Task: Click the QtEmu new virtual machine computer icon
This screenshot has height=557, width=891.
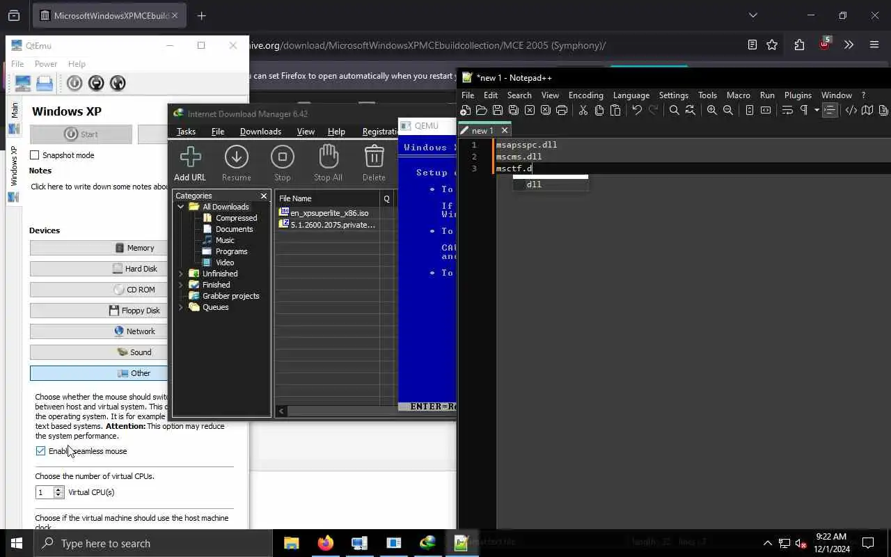Action: [x=23, y=83]
